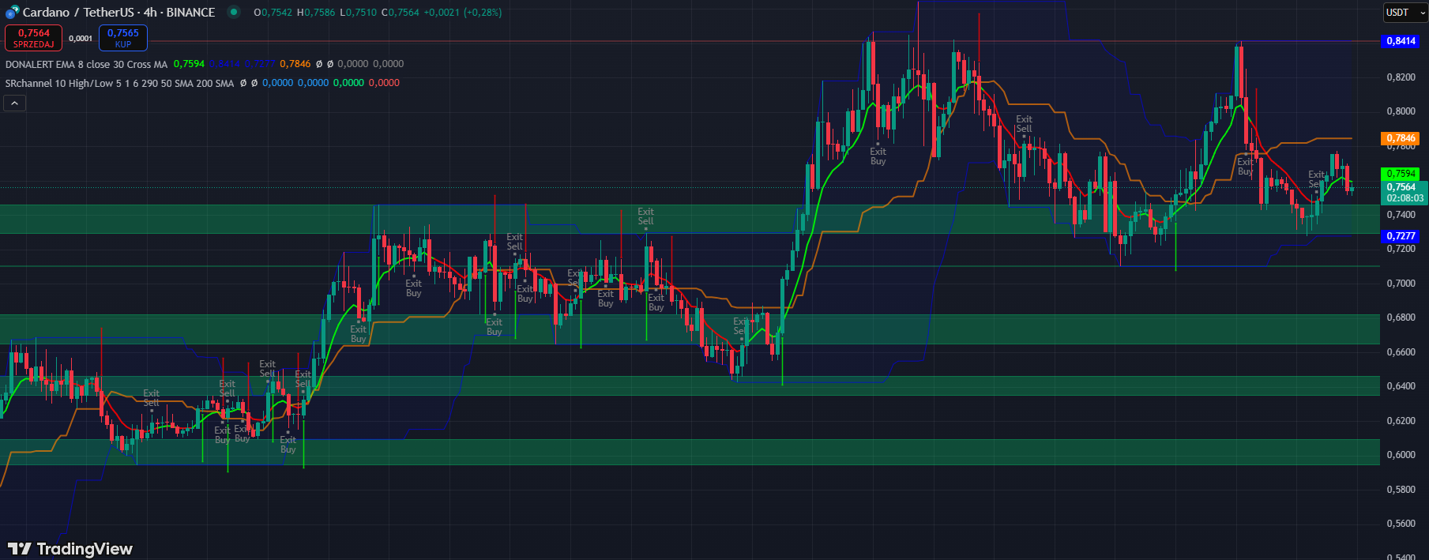Click the 0,7000 price scale tick
The height and width of the screenshot is (560, 1429).
click(x=1401, y=284)
